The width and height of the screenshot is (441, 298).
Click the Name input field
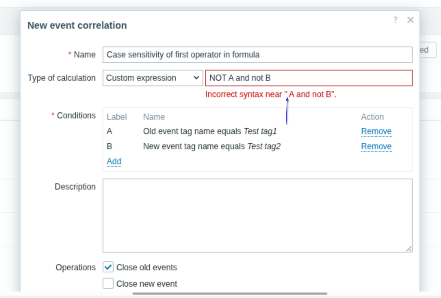[x=257, y=55]
